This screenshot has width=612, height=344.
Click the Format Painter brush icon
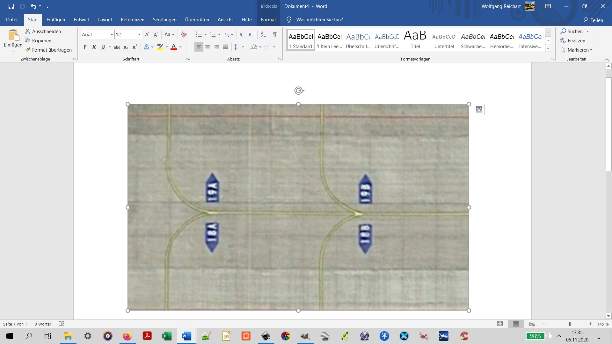tap(28, 50)
